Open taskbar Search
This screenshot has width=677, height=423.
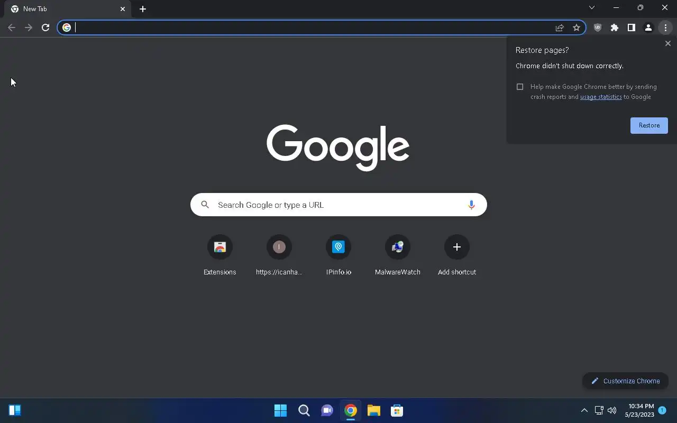(x=304, y=410)
